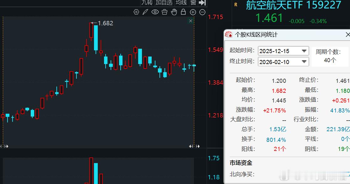Click the toolbox icon on the chart toolbar

[164, 12]
